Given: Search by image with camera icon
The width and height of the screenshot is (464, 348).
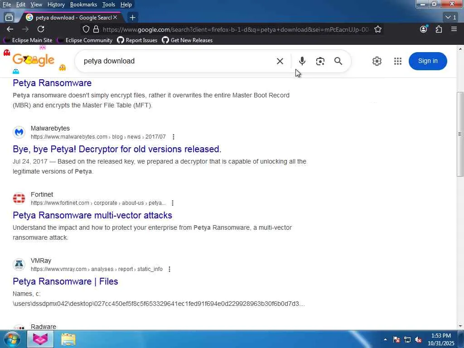Looking at the screenshot, I should (320, 61).
